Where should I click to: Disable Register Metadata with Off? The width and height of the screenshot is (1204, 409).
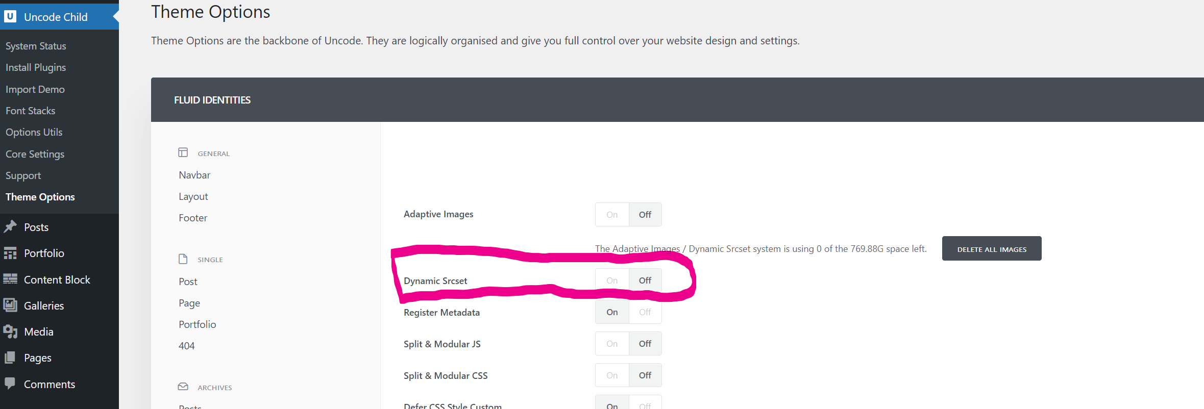pos(645,312)
